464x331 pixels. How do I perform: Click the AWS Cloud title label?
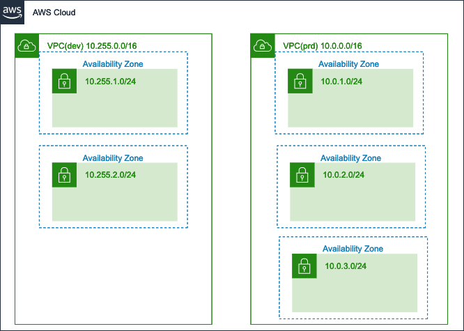click(x=54, y=13)
